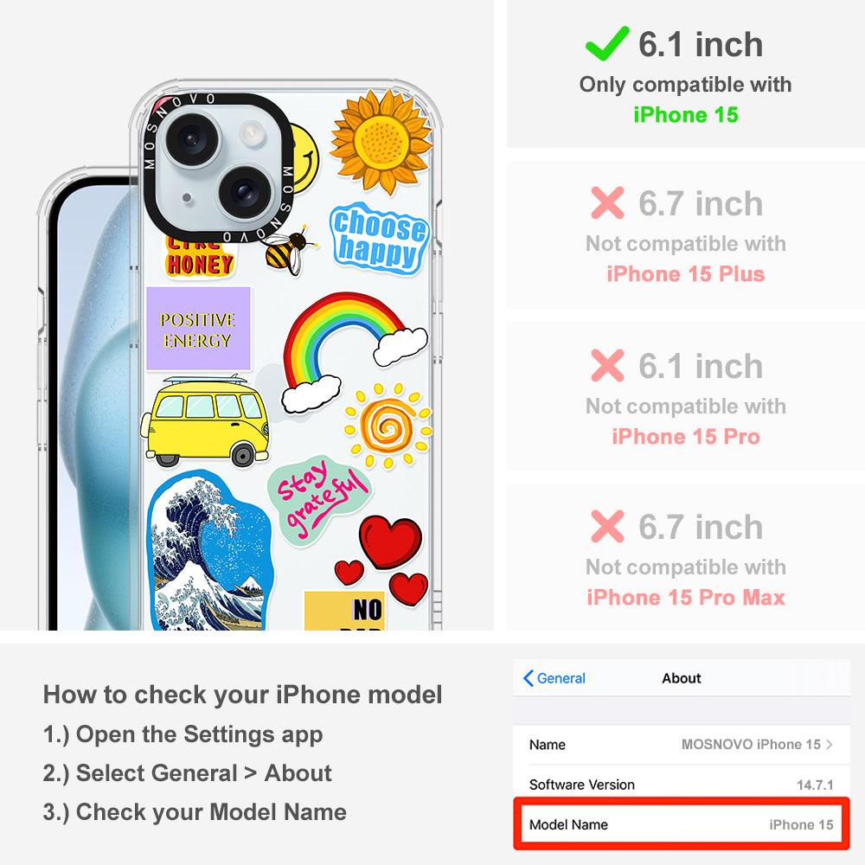Click the red X next to iPhone 15 Pro
The width and height of the screenshot is (865, 865).
coord(607,365)
